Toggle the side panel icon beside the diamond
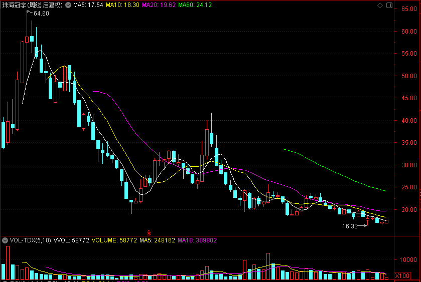 [389, 5]
